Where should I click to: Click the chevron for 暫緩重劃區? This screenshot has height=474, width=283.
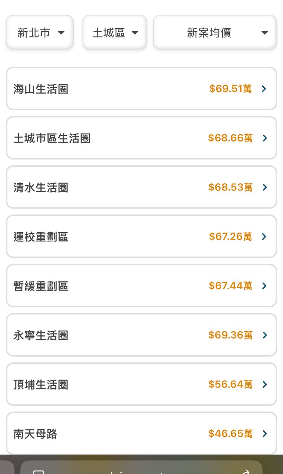264,286
